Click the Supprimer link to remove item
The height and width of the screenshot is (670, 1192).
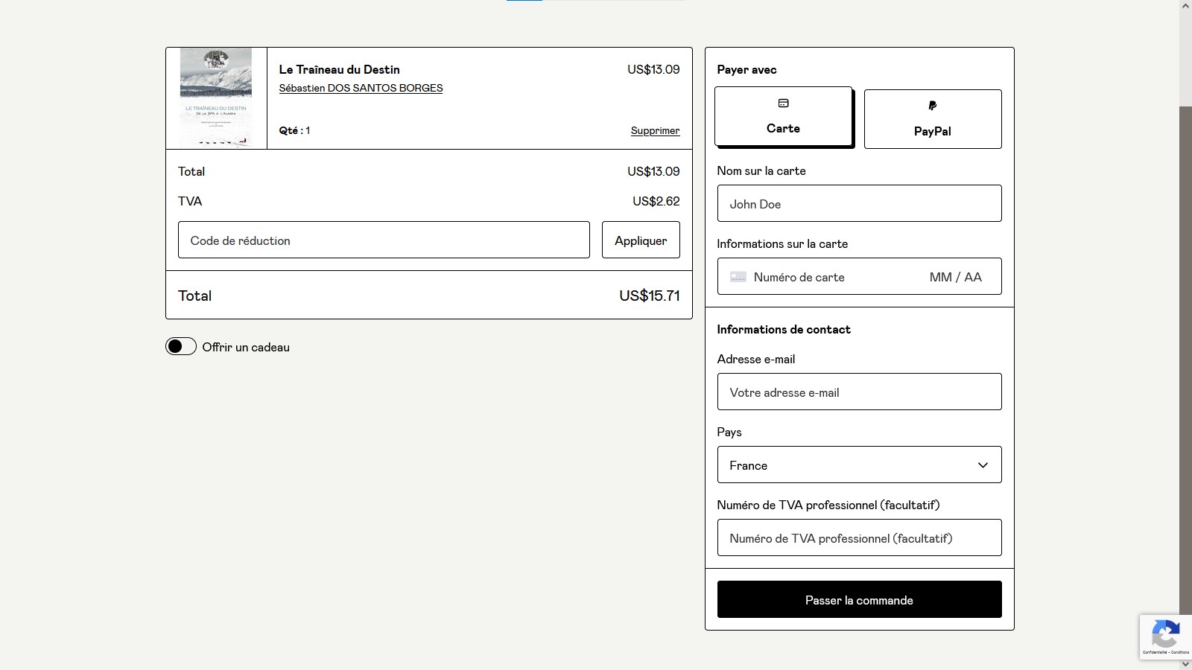click(655, 130)
